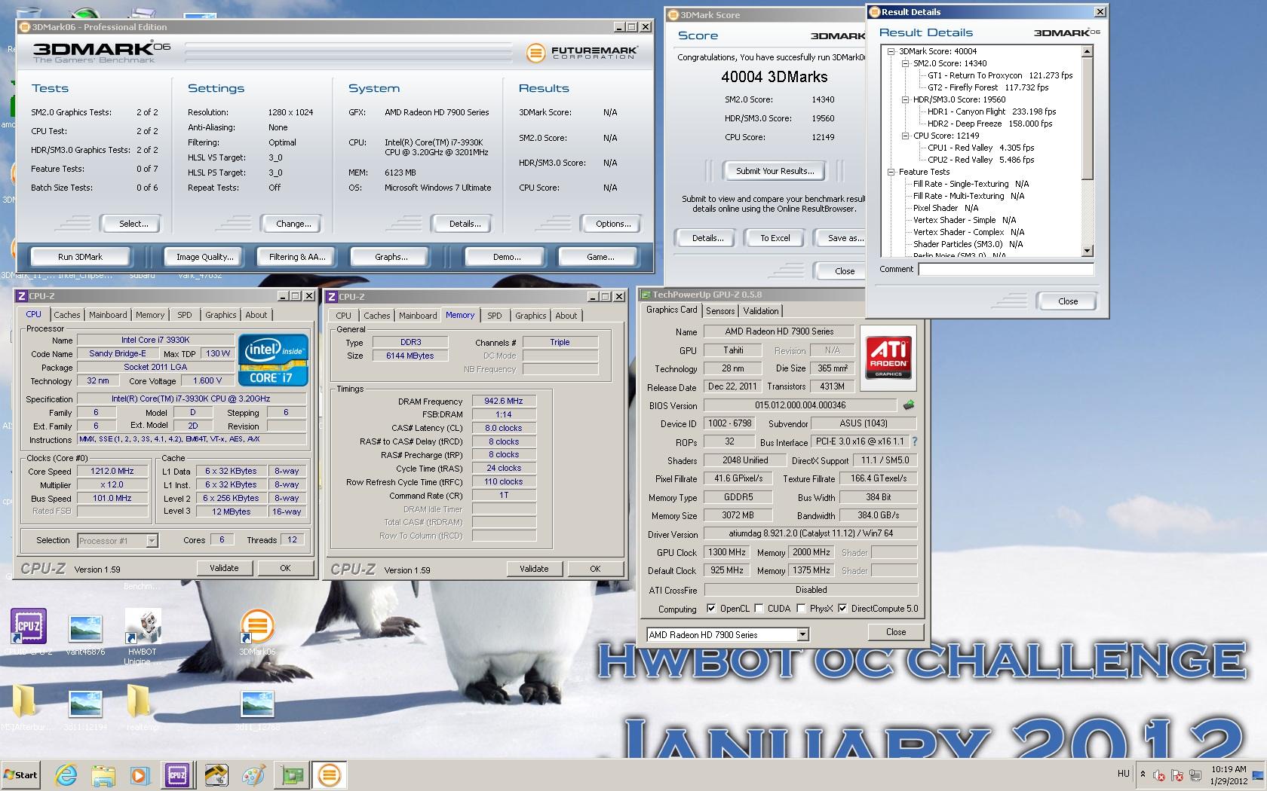Click the To Excel button
The width and height of the screenshot is (1267, 791).
pyautogui.click(x=775, y=238)
